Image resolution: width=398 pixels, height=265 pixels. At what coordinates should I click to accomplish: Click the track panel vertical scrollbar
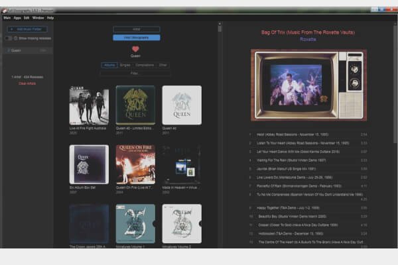[x=395, y=83]
